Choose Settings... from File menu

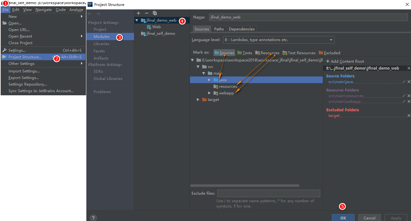[x=43, y=50]
